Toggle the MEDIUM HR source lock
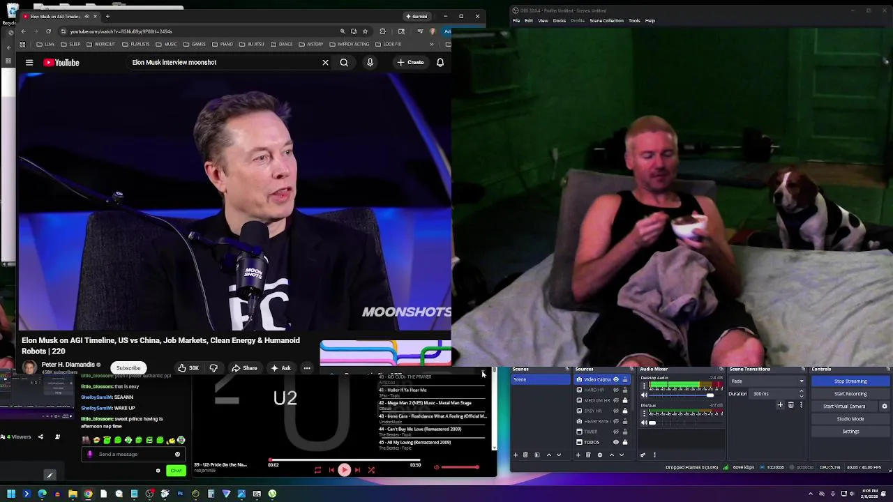 625,400
